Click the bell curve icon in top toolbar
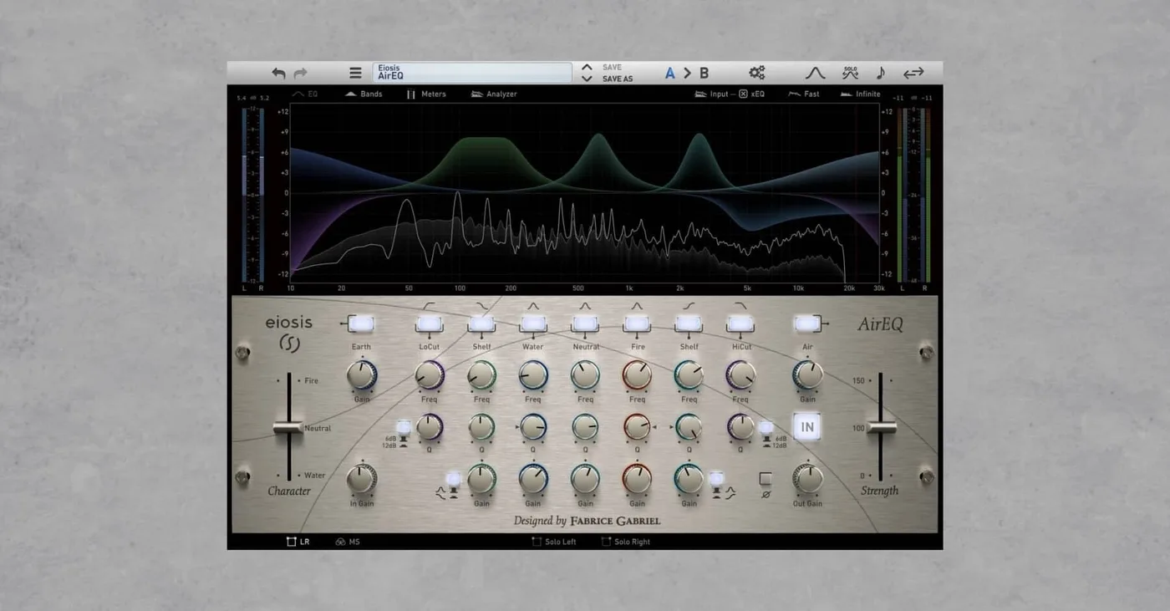Screen dimensions: 1170x611 pos(815,74)
